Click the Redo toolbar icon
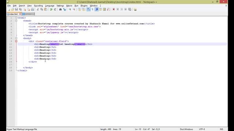This screenshot has height=131, width=234. click(55, 9)
